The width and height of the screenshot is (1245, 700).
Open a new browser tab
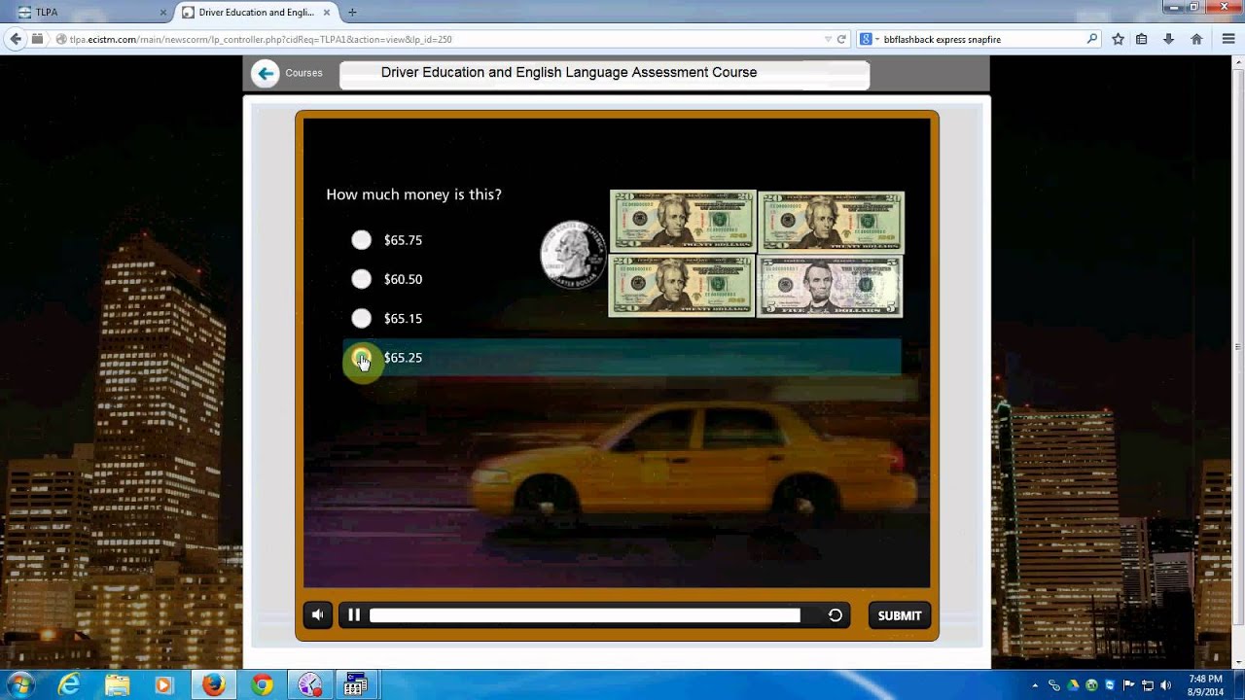pos(352,12)
